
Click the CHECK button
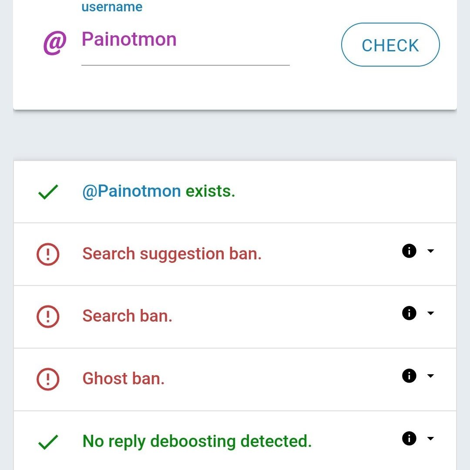(390, 45)
